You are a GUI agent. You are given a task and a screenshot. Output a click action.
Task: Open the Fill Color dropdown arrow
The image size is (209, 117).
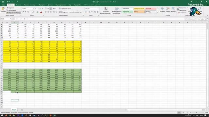tap(39, 12)
